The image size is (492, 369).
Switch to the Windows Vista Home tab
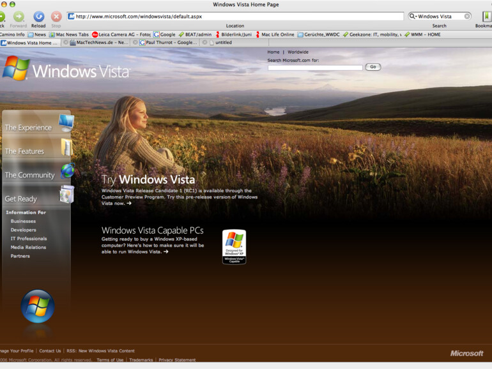pos(30,43)
